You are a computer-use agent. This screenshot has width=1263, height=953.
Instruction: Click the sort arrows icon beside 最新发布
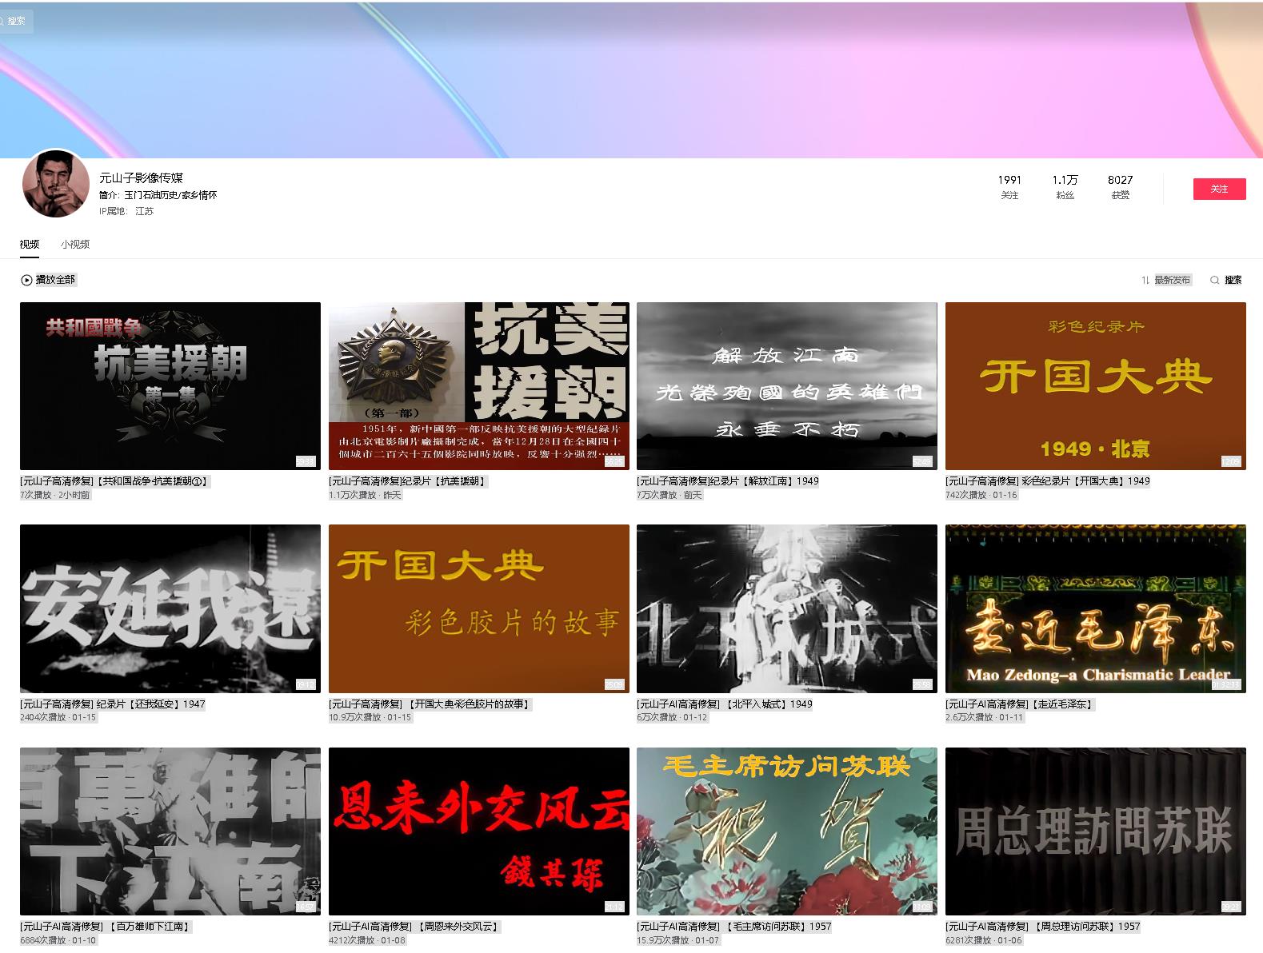1145,280
